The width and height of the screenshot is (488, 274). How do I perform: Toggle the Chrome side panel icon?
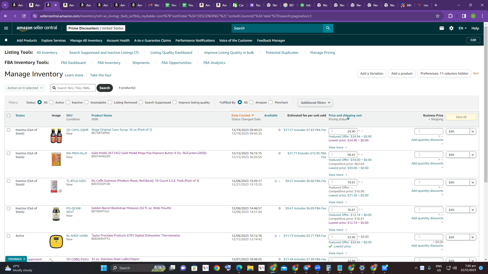click(464, 16)
